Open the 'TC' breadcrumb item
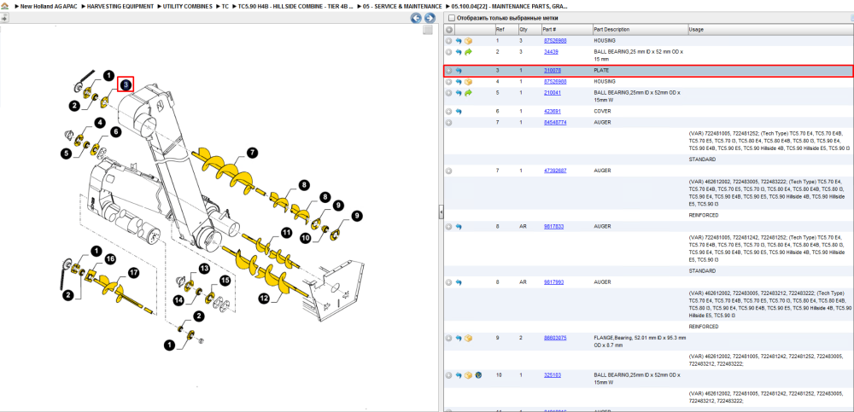Viewport: 854px width, 412px height. click(x=225, y=7)
